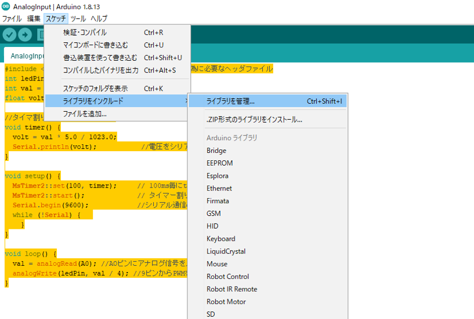This screenshot has height=319, width=474.
Task: Include the HID library
Action: 267,226
